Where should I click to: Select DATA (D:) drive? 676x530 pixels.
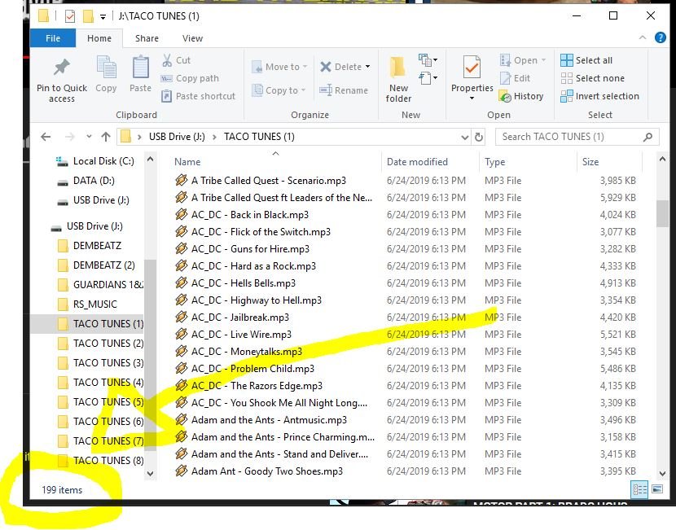pyautogui.click(x=86, y=181)
